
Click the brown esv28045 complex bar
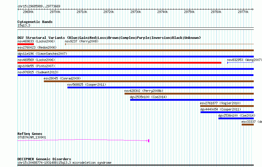tap(149, 81)
